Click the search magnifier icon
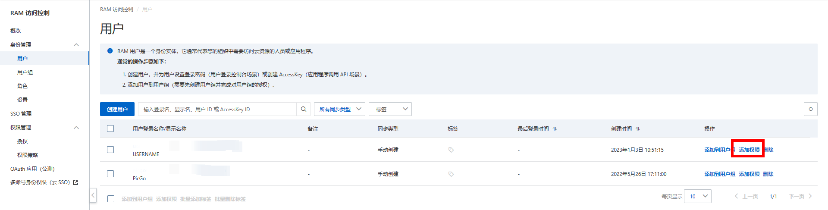 coord(303,109)
